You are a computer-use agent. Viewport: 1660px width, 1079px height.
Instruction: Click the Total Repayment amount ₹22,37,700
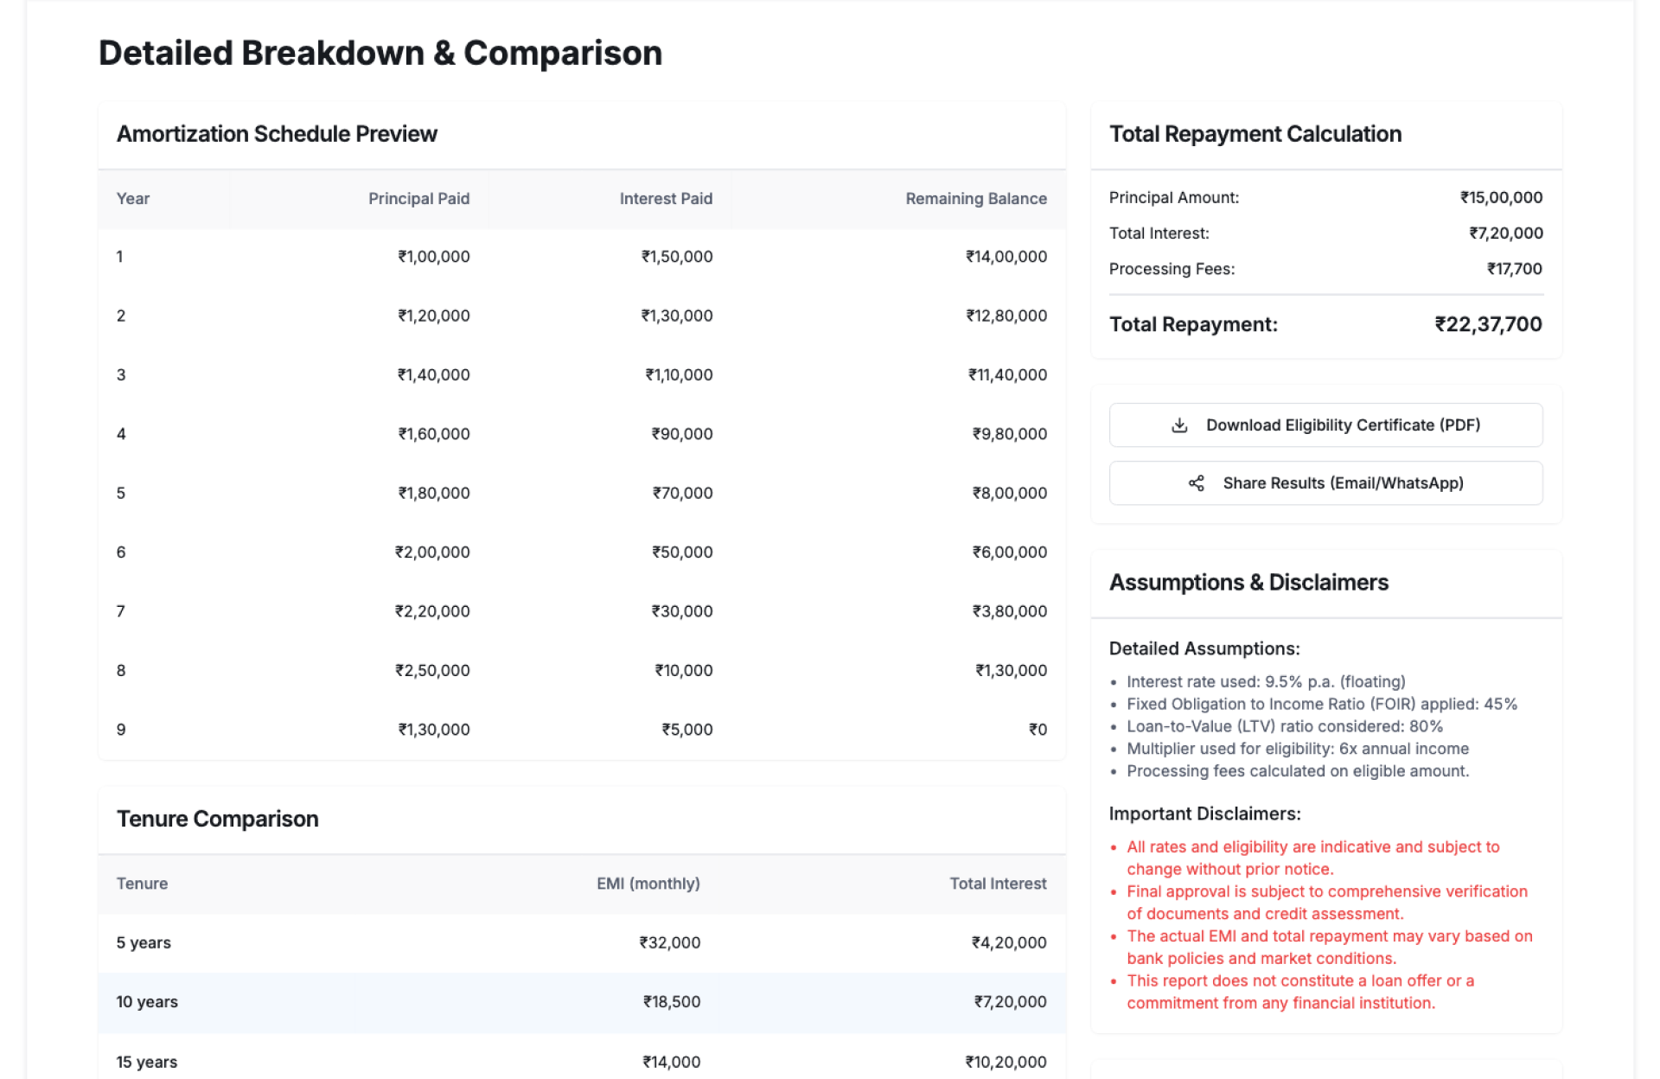[x=1488, y=325]
